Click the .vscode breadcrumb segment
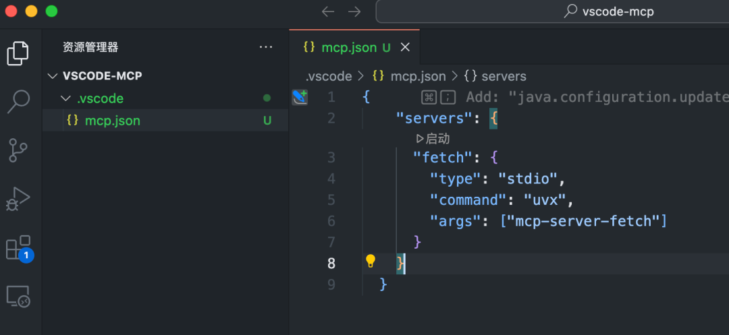 (x=328, y=77)
